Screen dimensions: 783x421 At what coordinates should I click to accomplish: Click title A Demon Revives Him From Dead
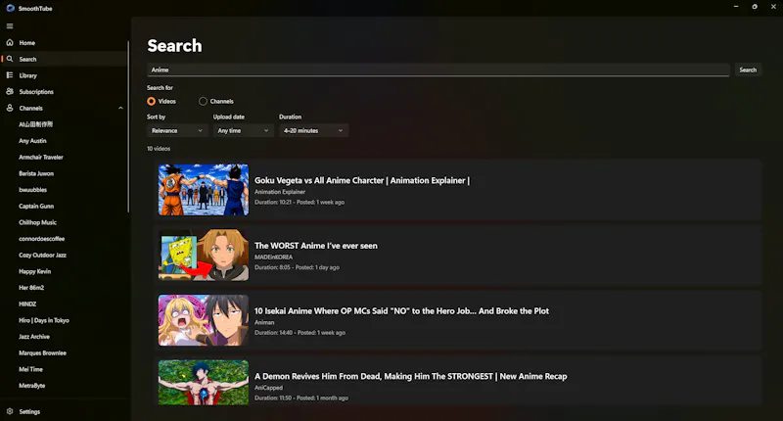pyautogui.click(x=410, y=377)
